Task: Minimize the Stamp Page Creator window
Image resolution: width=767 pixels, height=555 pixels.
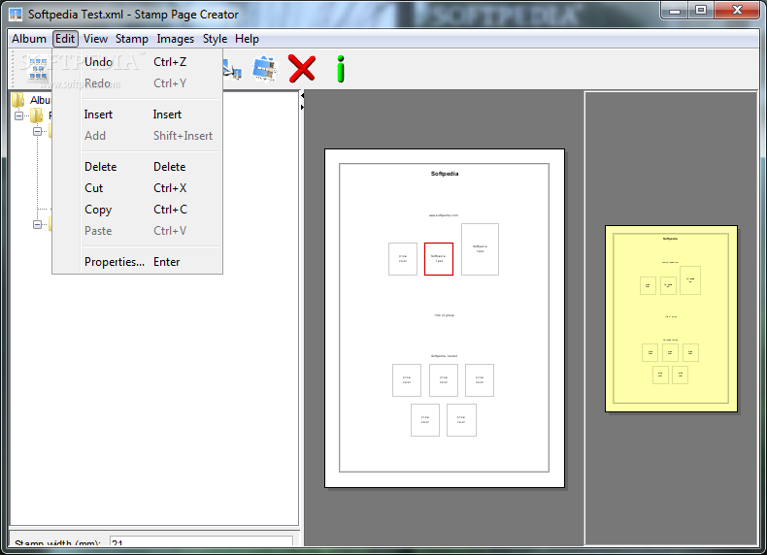Action: tap(675, 10)
